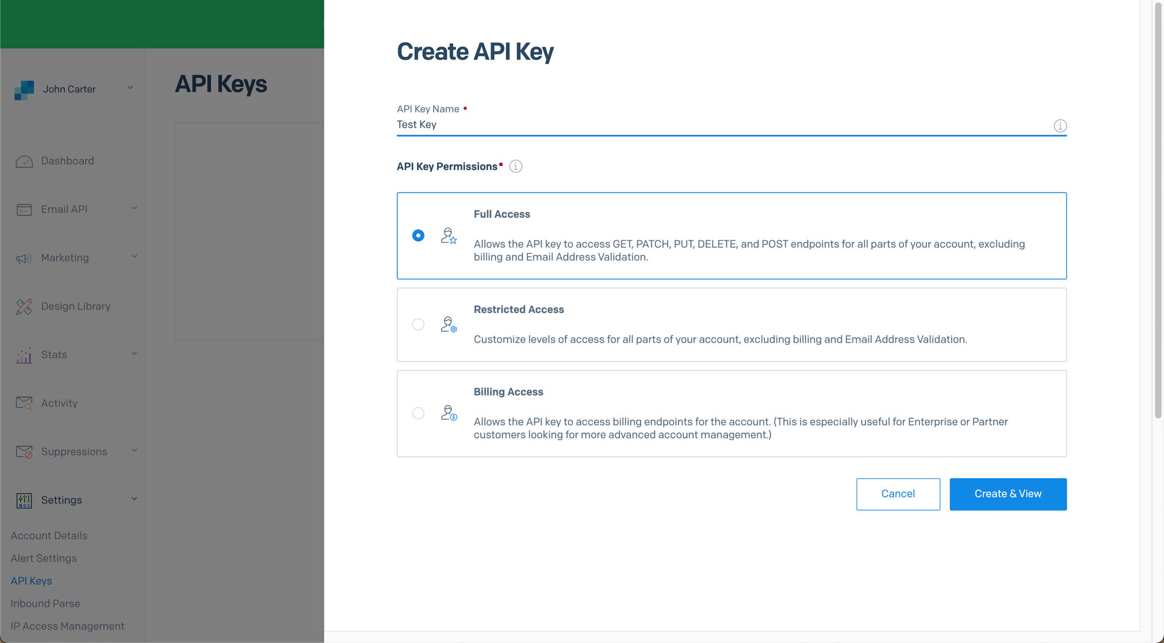
Task: Click the Restricted Access description text
Action: 720,340
